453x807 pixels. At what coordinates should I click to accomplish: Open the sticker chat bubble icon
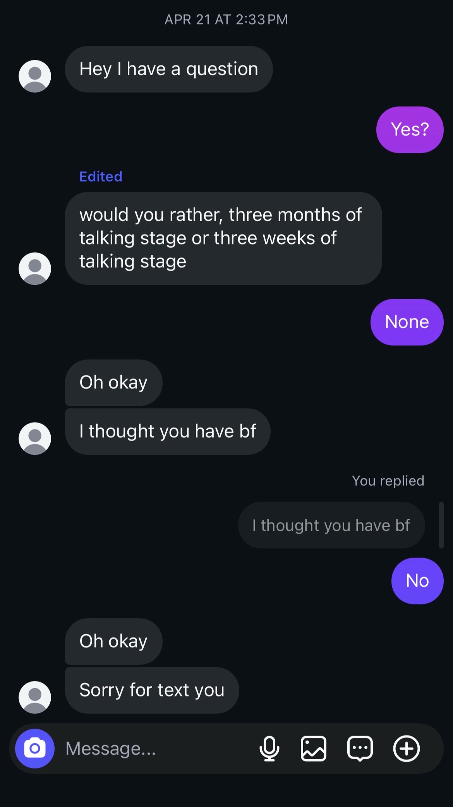point(360,749)
